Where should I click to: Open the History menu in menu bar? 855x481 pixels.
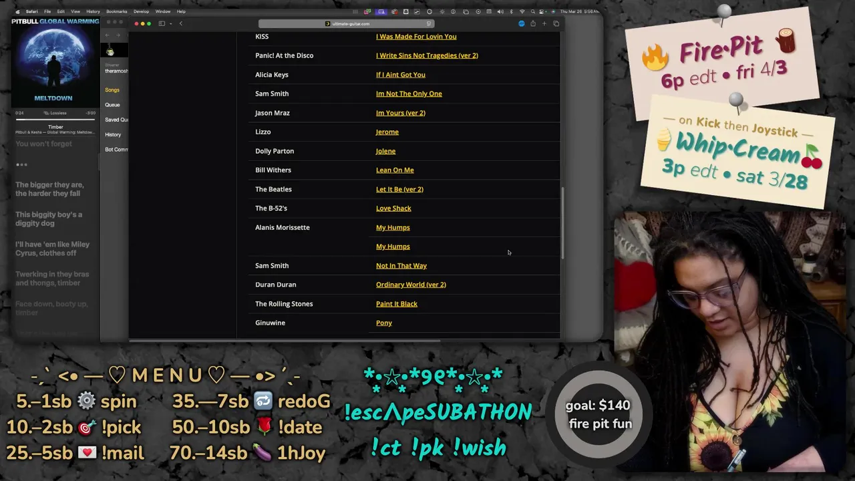point(93,11)
